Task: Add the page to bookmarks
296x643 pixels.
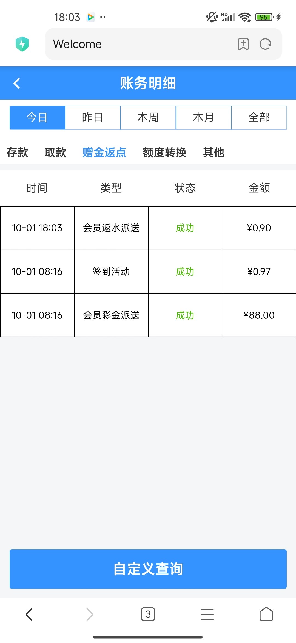Action: point(243,44)
